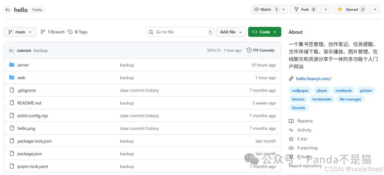Click the book icon beside Readme
384x175 pixels.
click(291, 121)
